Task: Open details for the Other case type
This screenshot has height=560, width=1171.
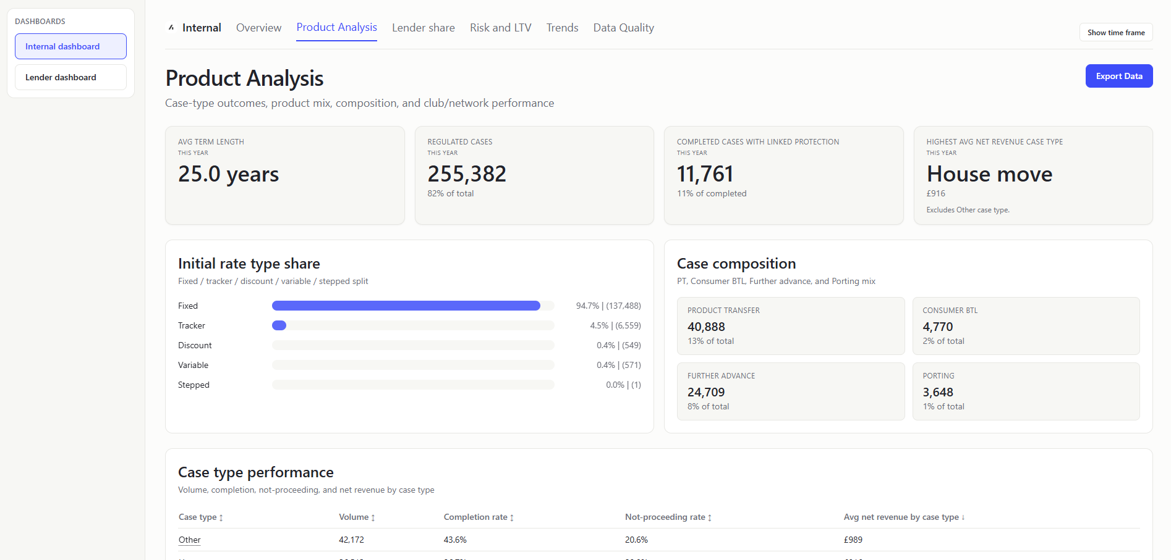Action: point(189,540)
